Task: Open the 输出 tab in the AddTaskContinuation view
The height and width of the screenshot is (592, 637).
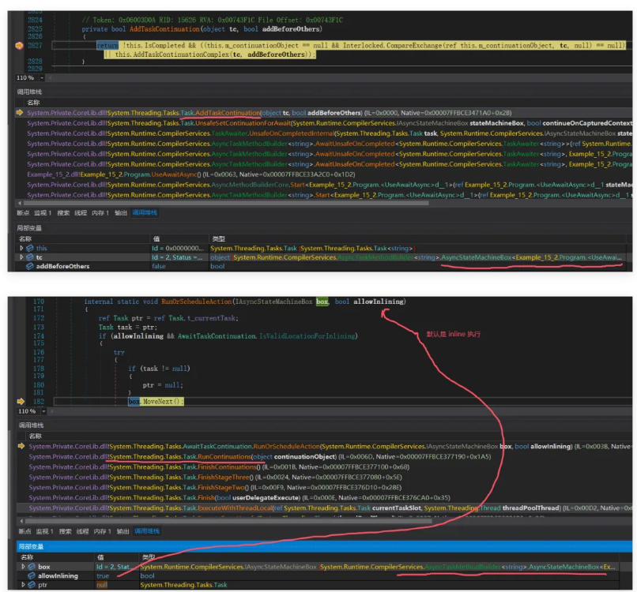Action: [x=121, y=212]
